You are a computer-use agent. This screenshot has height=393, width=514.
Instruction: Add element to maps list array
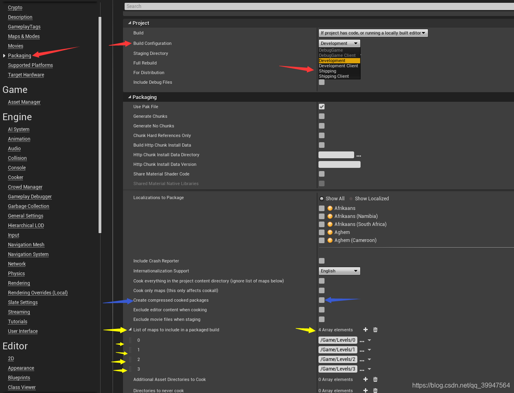tap(365, 330)
